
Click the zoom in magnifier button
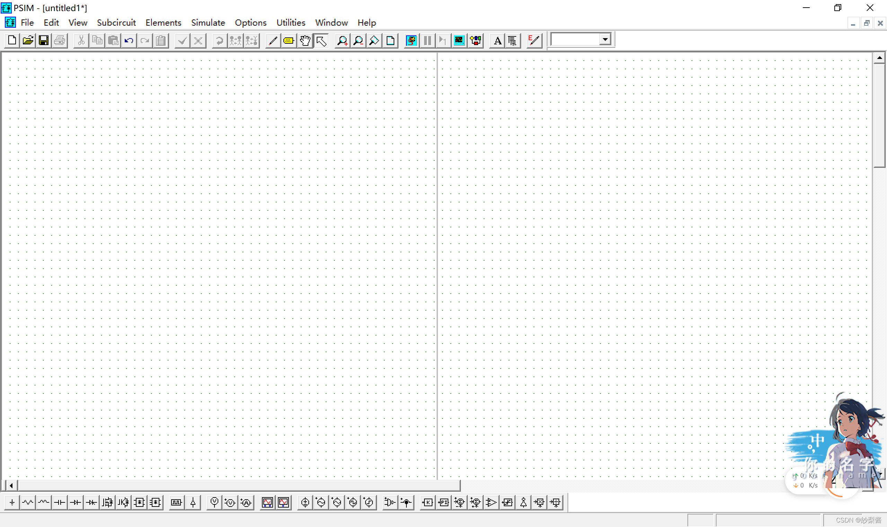tap(342, 41)
